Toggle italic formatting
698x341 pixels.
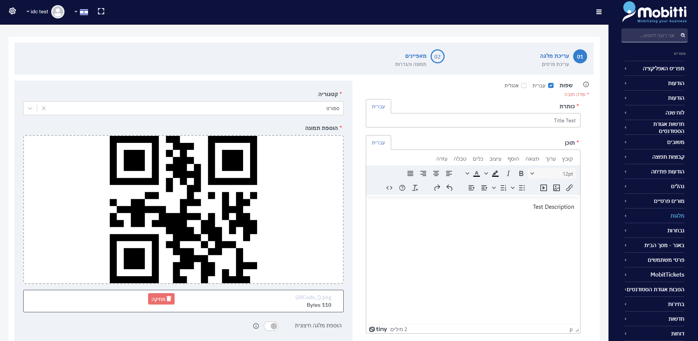click(x=508, y=173)
